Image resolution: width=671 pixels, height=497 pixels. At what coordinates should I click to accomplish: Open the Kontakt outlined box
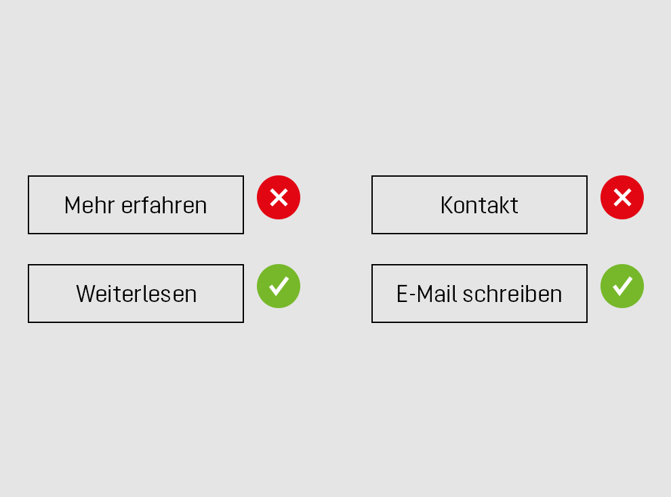pos(479,205)
